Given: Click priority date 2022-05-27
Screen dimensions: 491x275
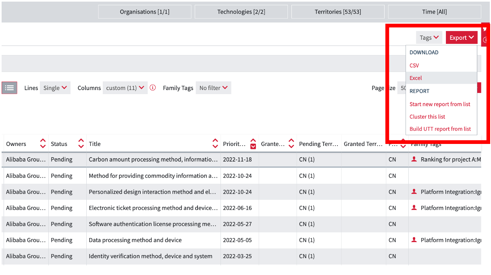Looking at the screenshot, I should [237, 224].
